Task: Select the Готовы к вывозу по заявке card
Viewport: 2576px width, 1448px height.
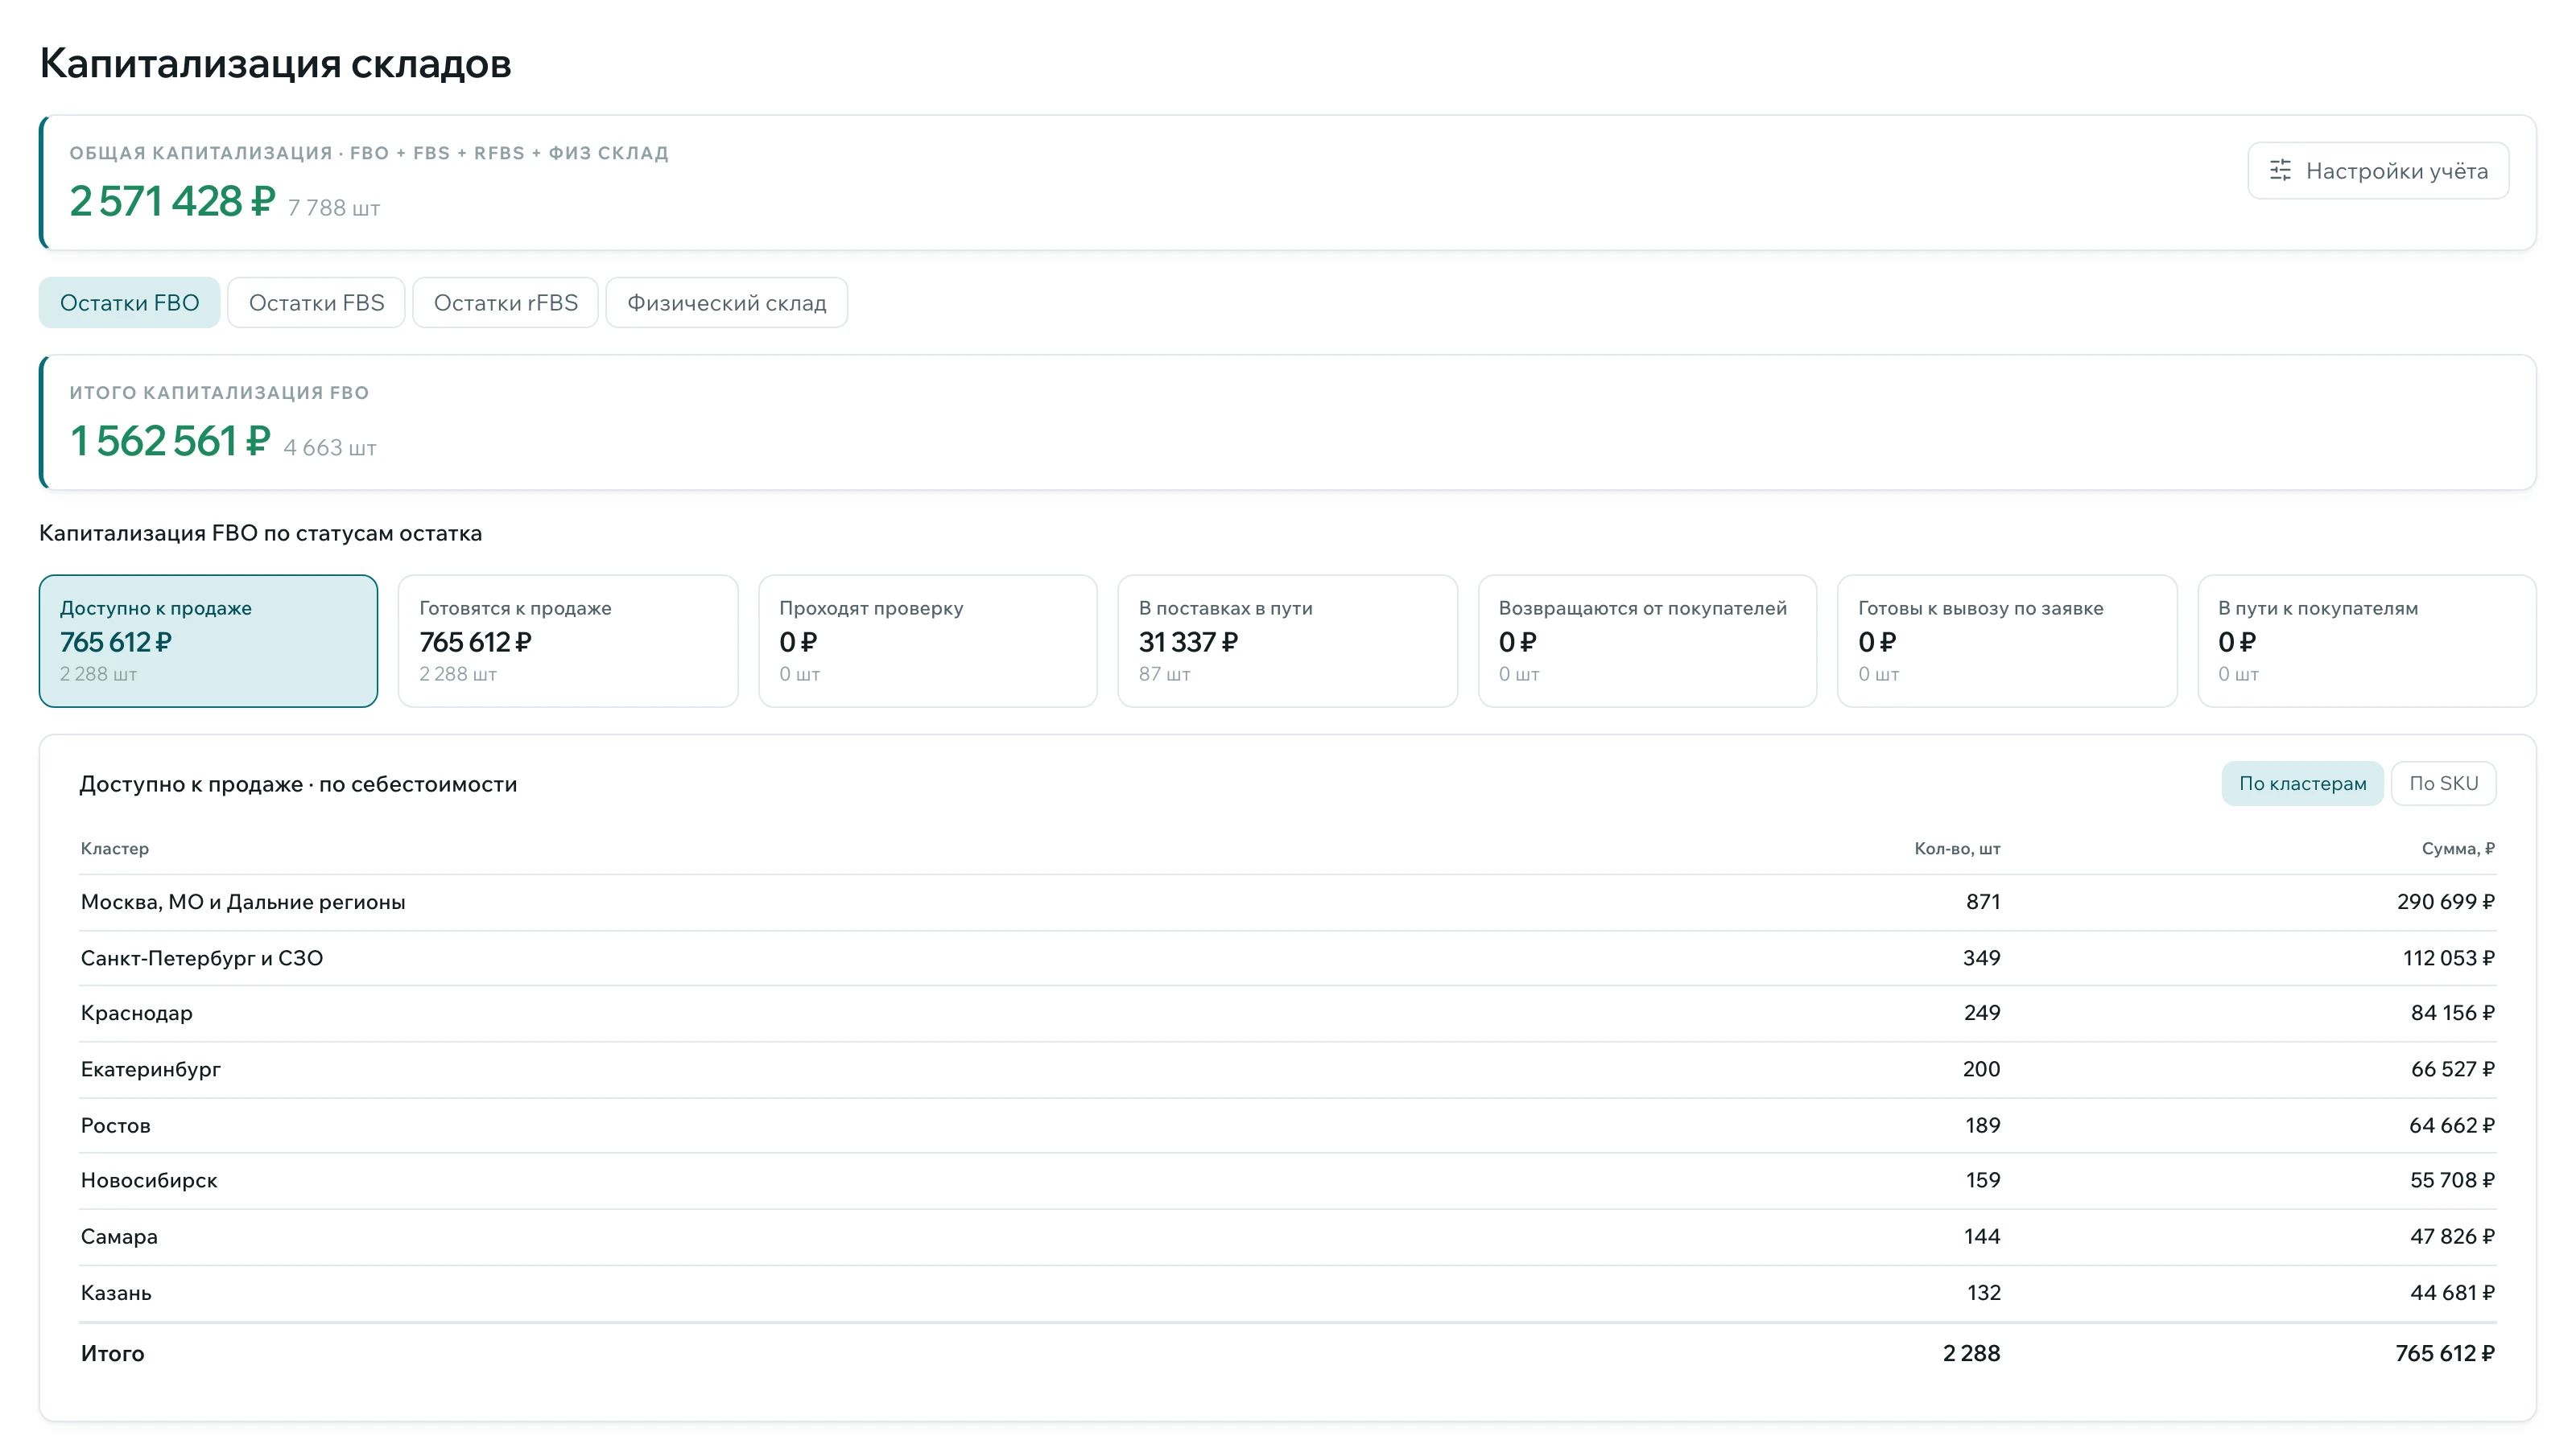Action: tap(2007, 640)
